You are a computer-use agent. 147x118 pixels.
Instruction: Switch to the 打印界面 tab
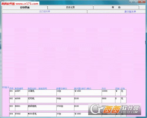click(x=25, y=7)
